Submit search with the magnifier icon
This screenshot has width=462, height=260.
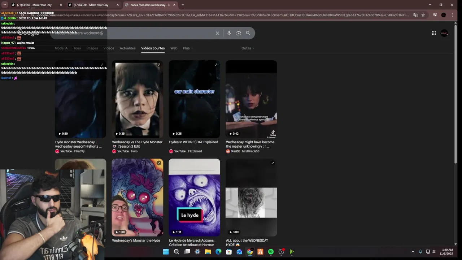coord(248,33)
